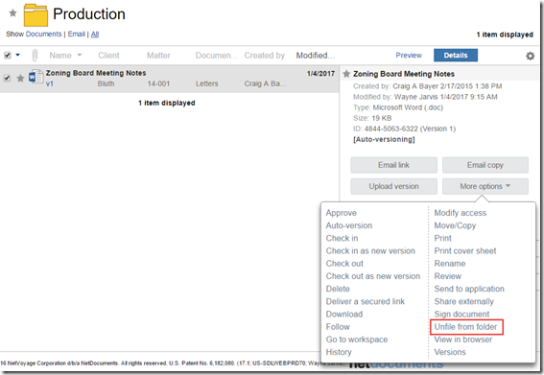Screen dimensions: 544x375
Task: Click the Zoning Board Meeting Notes row title
Action: (x=96, y=73)
